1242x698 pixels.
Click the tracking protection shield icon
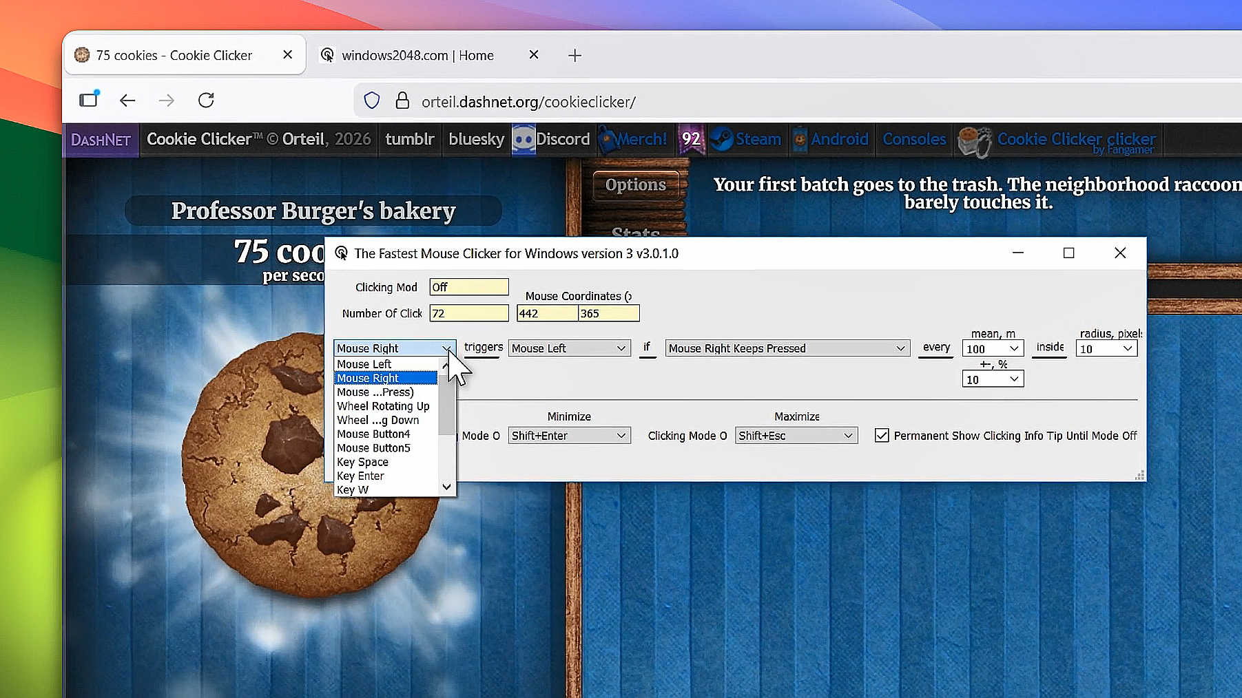pyautogui.click(x=371, y=101)
